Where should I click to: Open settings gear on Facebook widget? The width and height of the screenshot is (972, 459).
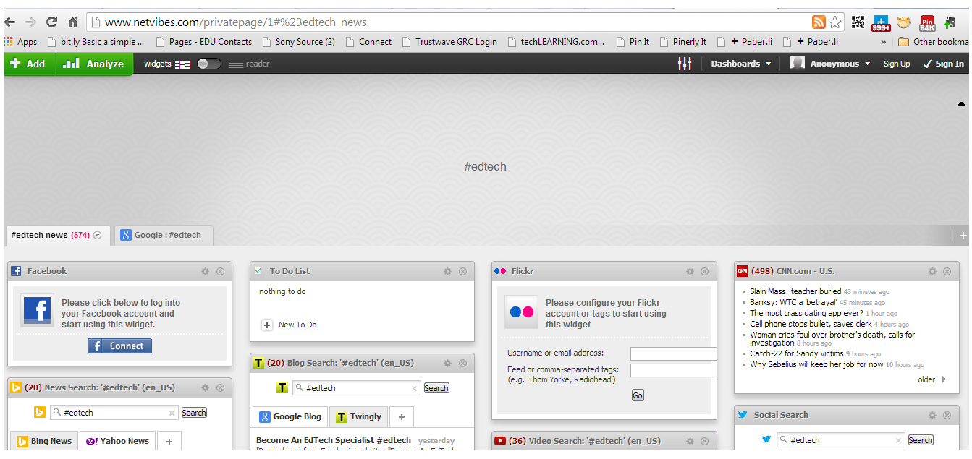pos(205,271)
